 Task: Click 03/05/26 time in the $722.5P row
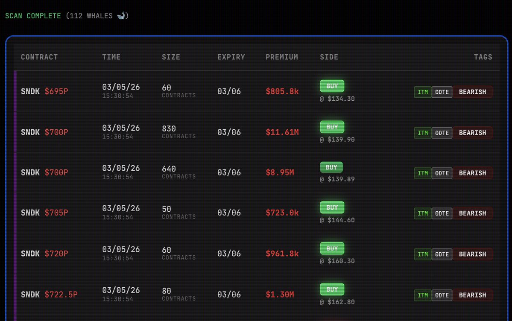click(121, 290)
